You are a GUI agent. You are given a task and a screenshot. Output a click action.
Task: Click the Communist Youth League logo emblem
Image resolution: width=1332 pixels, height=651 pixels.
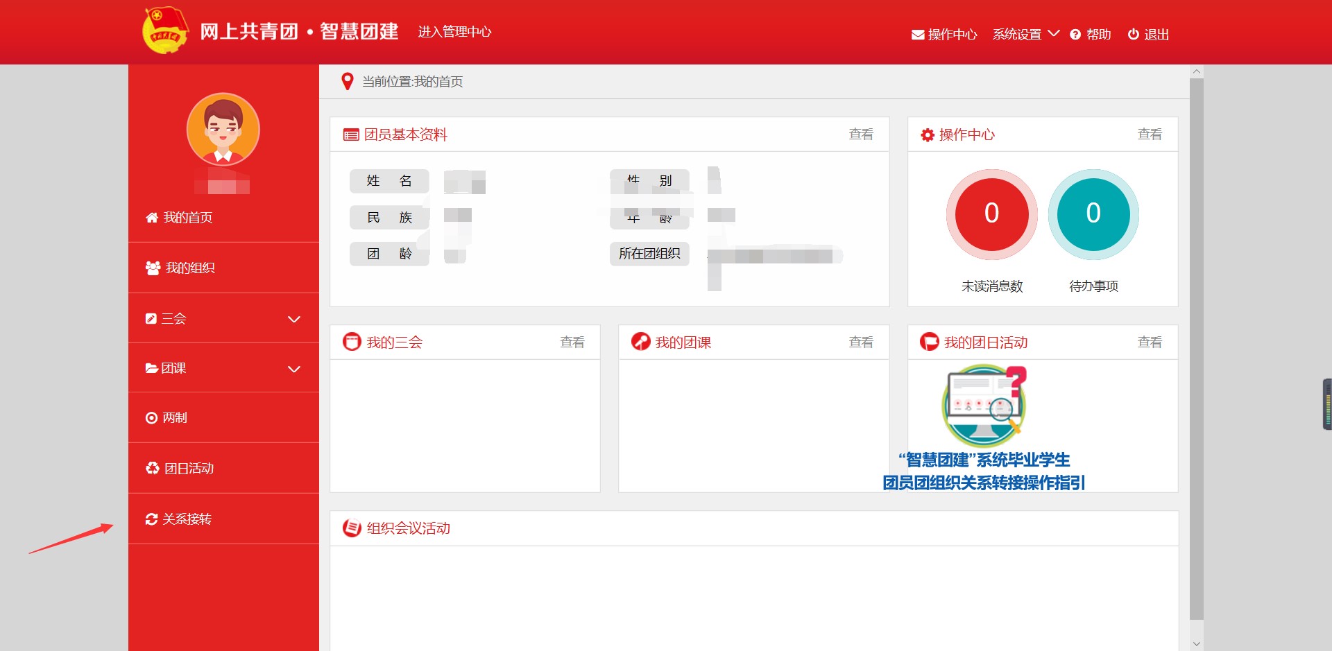coord(164,31)
